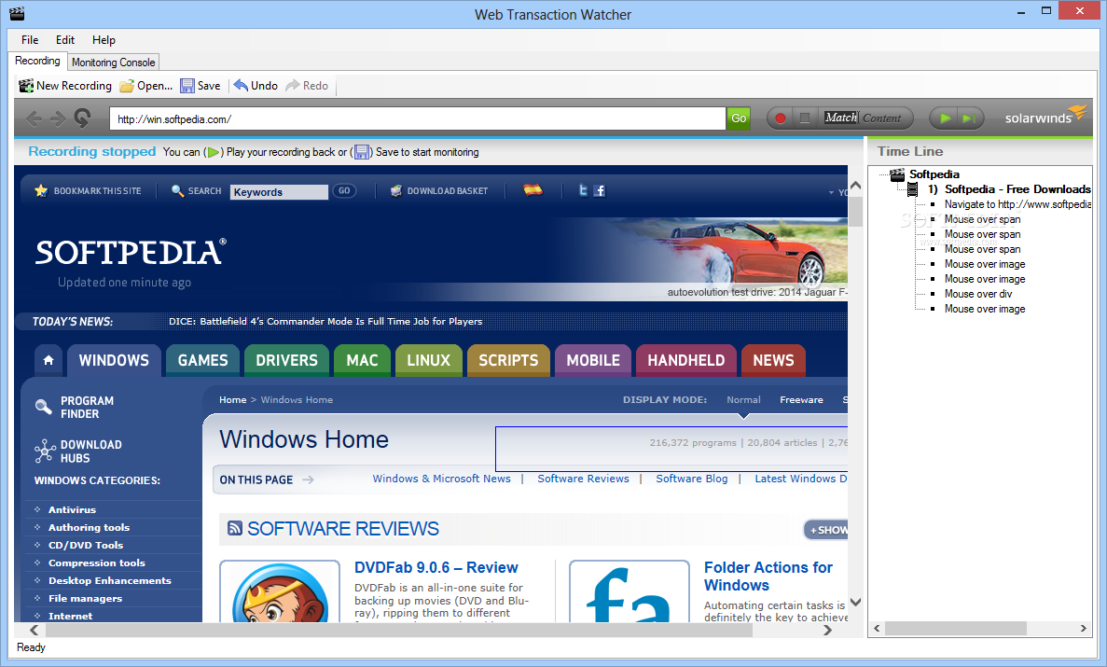Select the Navigate to http://www.softpedia action

click(1017, 204)
